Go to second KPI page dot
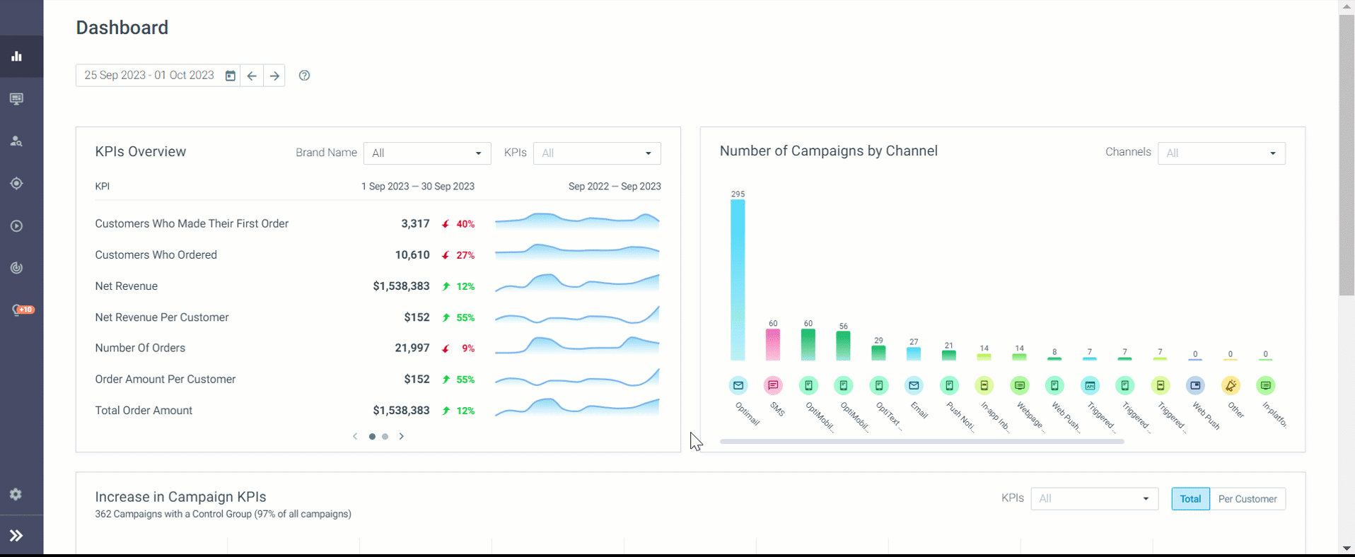 (385, 437)
